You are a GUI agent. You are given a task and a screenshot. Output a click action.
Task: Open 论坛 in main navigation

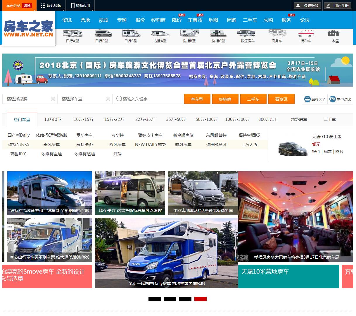[x=305, y=20]
